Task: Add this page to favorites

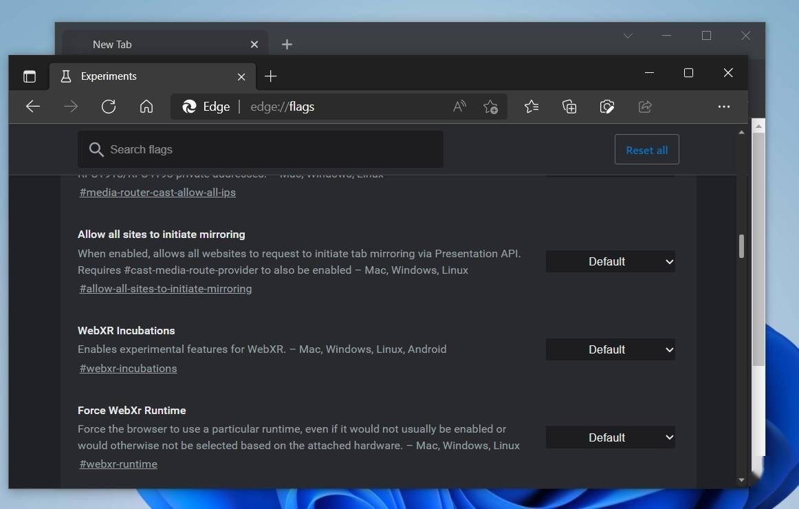Action: tap(490, 107)
